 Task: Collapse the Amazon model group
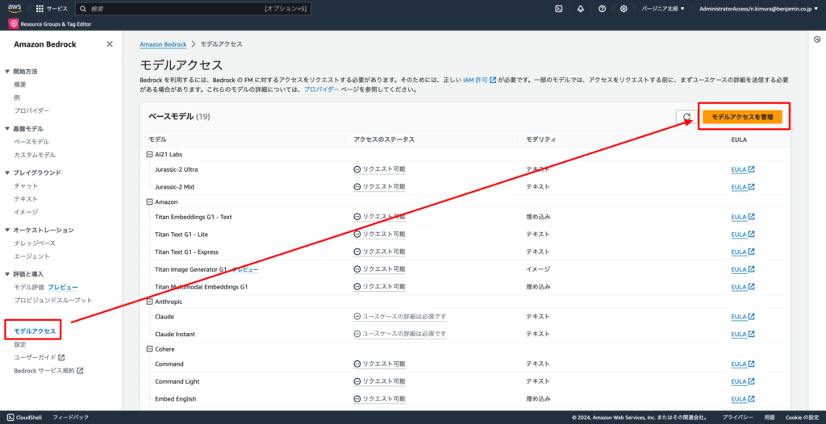(149, 202)
